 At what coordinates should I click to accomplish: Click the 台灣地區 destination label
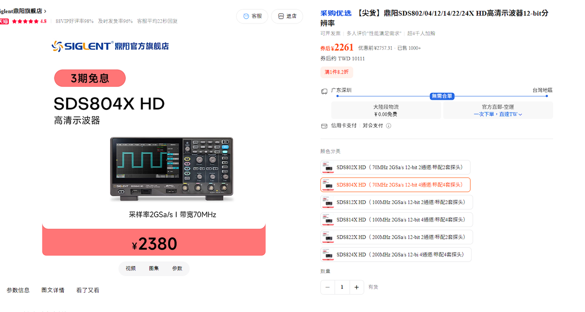pyautogui.click(x=542, y=90)
